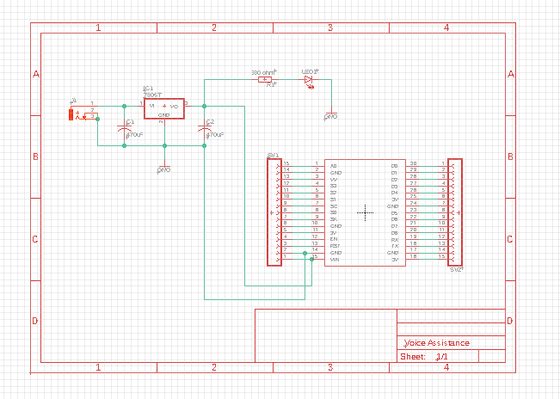Select capacitor C1 symbol
Screen dimensions: 560x399
[x=124, y=128]
